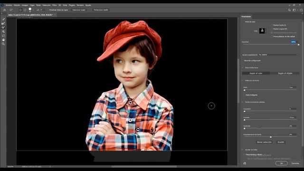Open the 'Ajuste preestablecido' dropdown
304x171 pixels.
pos(278,55)
